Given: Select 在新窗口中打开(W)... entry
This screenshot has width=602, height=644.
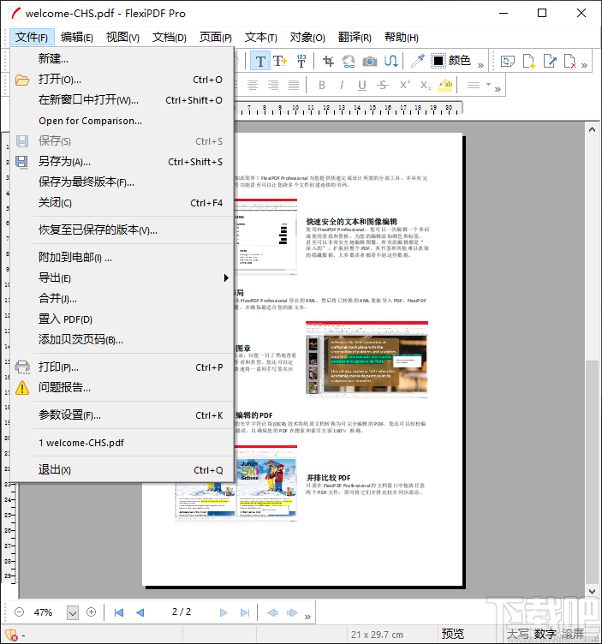Looking at the screenshot, I should coord(122,100).
